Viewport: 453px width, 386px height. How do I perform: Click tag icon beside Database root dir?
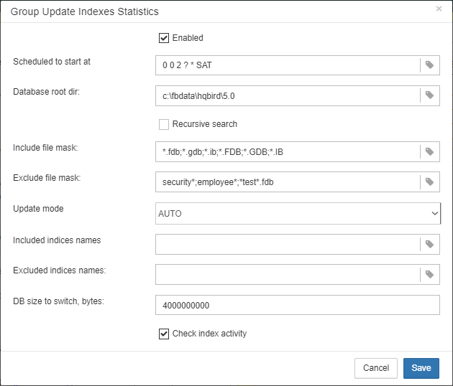tap(429, 95)
